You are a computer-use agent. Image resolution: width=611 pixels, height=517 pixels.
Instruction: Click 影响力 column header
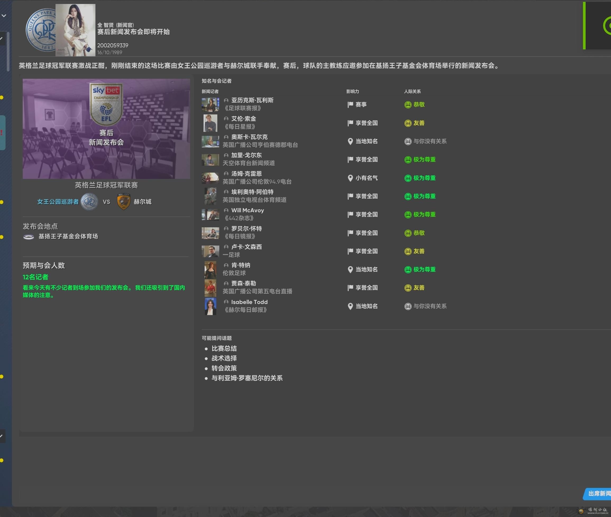[x=352, y=91]
